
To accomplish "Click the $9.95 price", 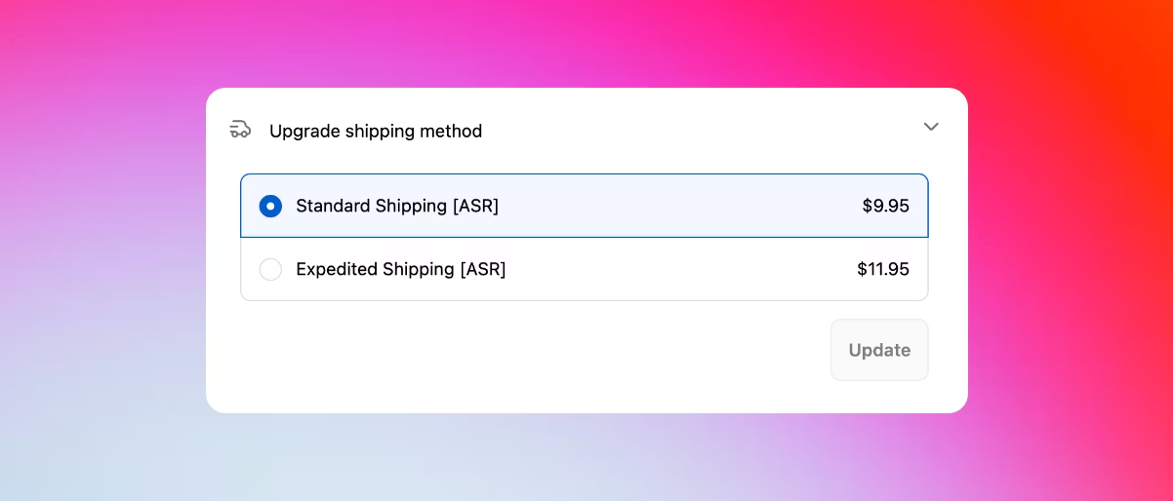I will [x=885, y=207].
